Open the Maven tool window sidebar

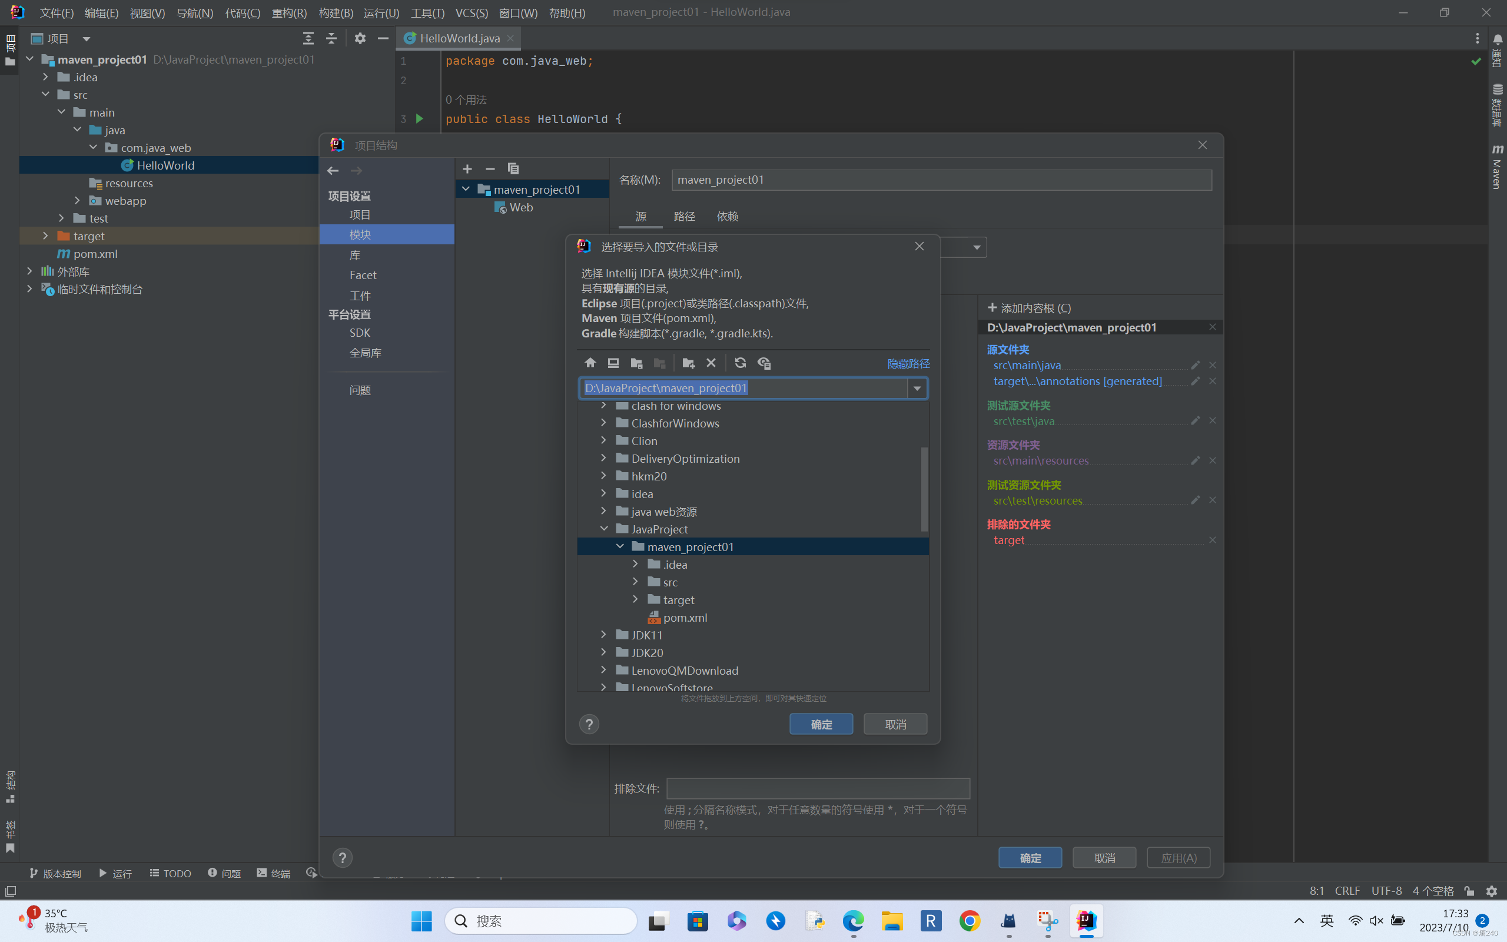tap(1496, 167)
